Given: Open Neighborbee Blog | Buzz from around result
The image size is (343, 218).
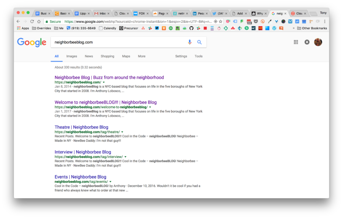Looking at the screenshot, I should click(x=109, y=78).
